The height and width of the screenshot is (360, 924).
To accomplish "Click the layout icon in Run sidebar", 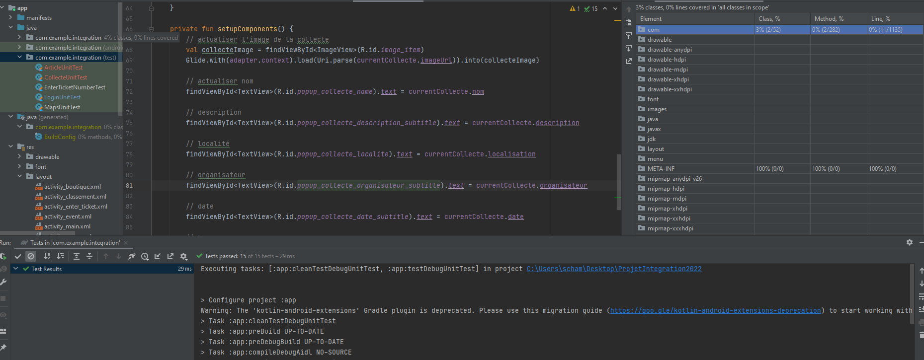I will click(3, 331).
